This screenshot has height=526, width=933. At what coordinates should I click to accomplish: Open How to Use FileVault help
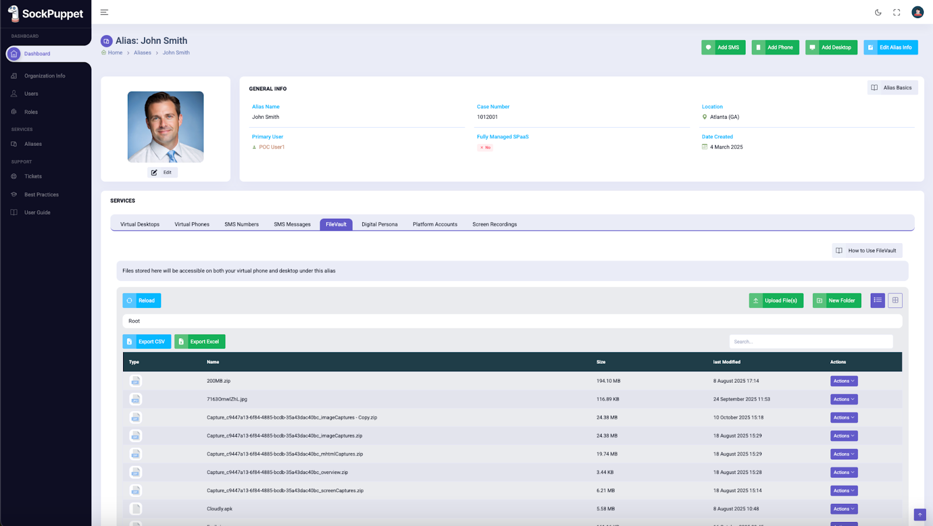pyautogui.click(x=867, y=251)
